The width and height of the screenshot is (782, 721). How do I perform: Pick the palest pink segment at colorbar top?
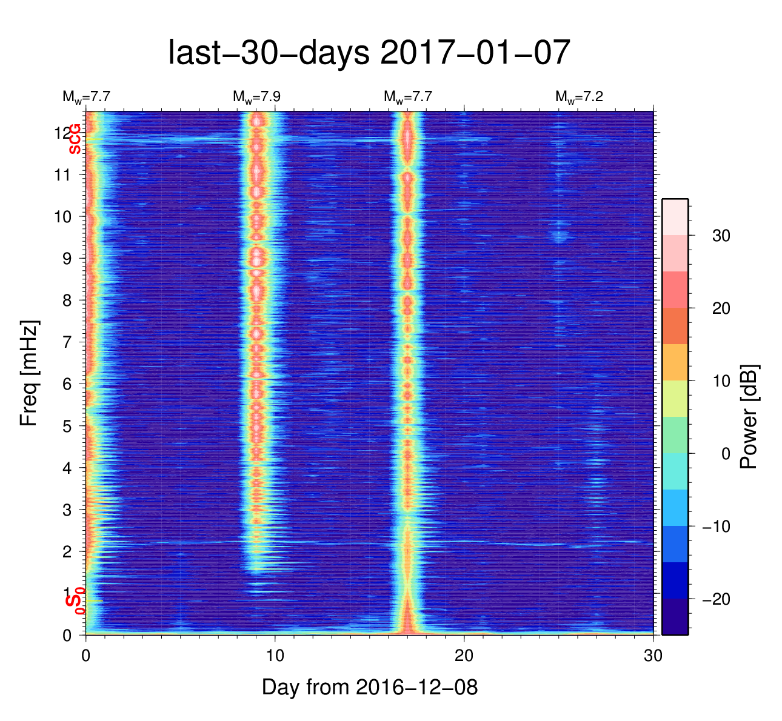675,216
